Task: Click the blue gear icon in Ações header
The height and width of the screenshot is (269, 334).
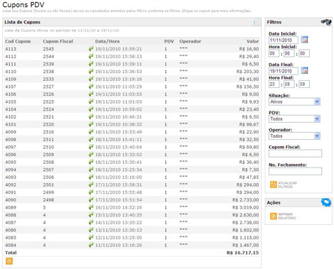Action: pyautogui.click(x=326, y=202)
